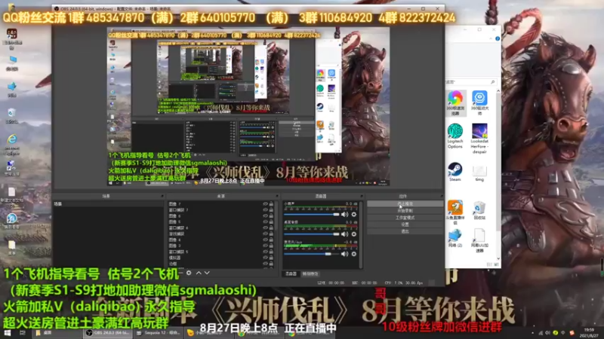Pop out the sources dock panel
The image size is (604, 339).
(x=277, y=196)
